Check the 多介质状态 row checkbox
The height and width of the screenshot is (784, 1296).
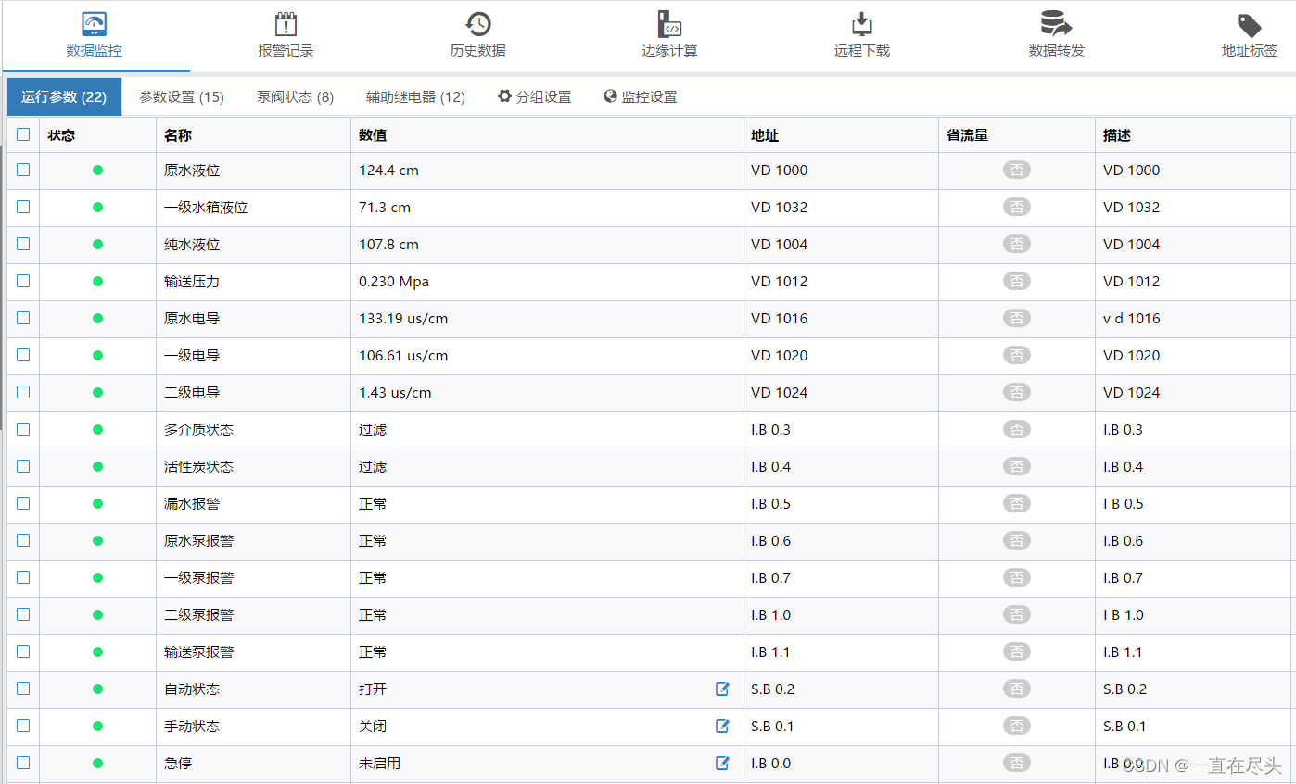[x=23, y=429]
